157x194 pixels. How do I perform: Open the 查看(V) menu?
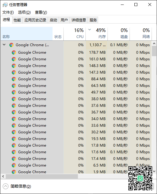[41, 12]
